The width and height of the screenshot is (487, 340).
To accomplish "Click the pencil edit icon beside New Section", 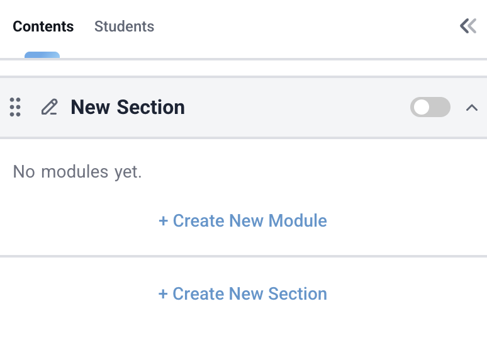I will pos(49,107).
